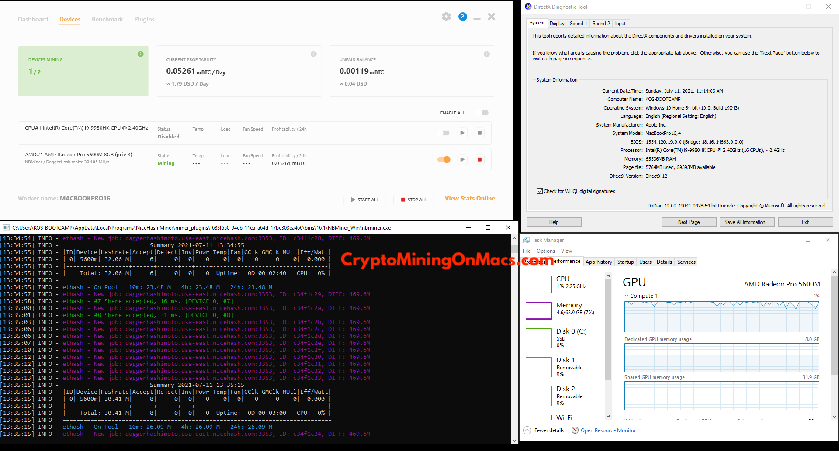Image resolution: width=839 pixels, height=451 pixels.
Task: Start mining on CPU#1 with play button
Action: tap(462, 133)
